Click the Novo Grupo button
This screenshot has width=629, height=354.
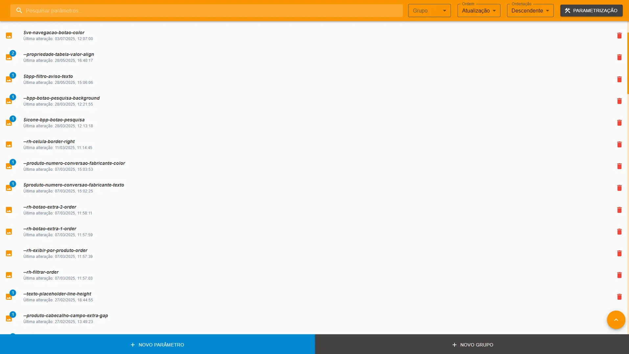tap(472, 344)
